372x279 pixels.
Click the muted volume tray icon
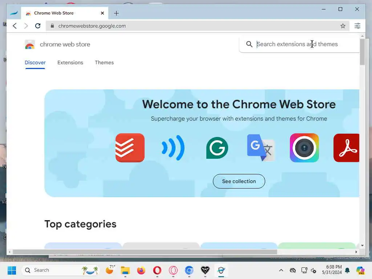314,270
